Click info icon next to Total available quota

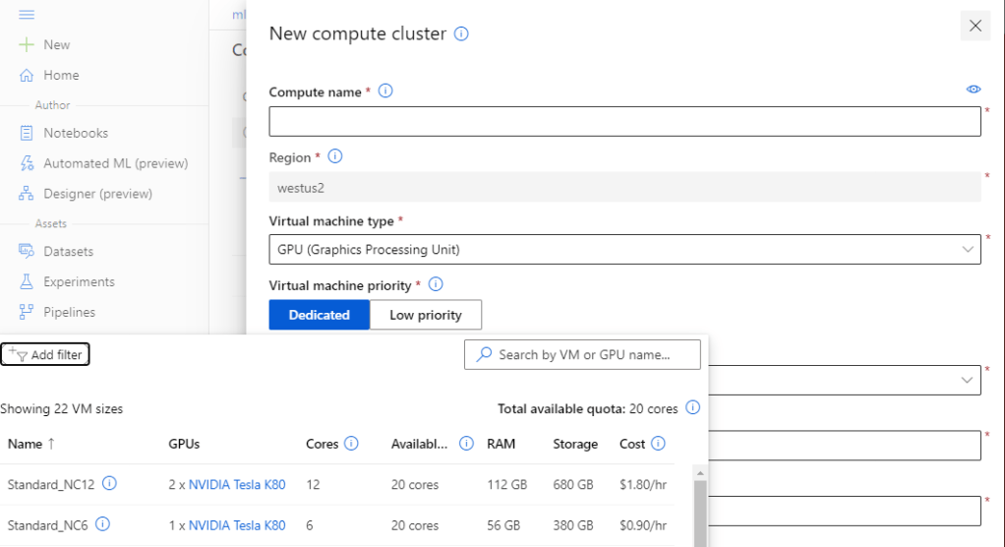pyautogui.click(x=692, y=408)
